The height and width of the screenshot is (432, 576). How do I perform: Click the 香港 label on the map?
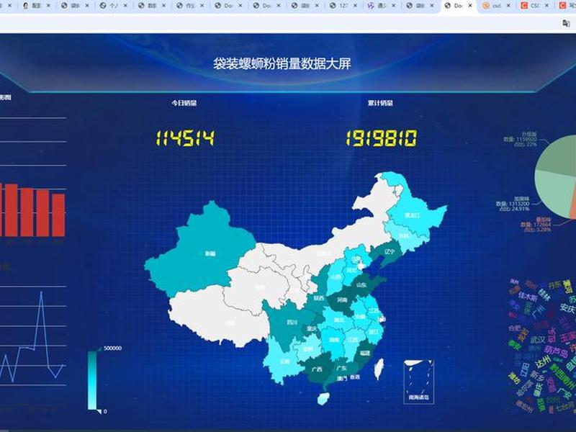tap(355, 377)
